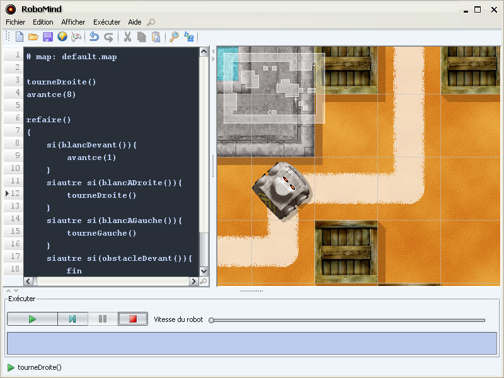Click the 'siautre si(blancADroite()){' line
Image resolution: width=504 pixels, height=378 pixels.
115,183
